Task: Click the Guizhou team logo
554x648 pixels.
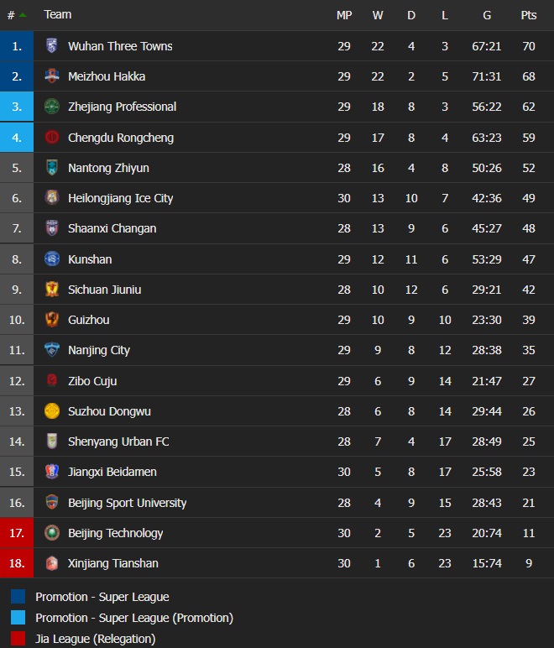Action: click(x=52, y=320)
